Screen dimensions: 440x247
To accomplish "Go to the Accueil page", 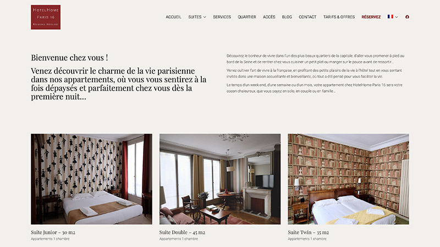I will click(173, 17).
